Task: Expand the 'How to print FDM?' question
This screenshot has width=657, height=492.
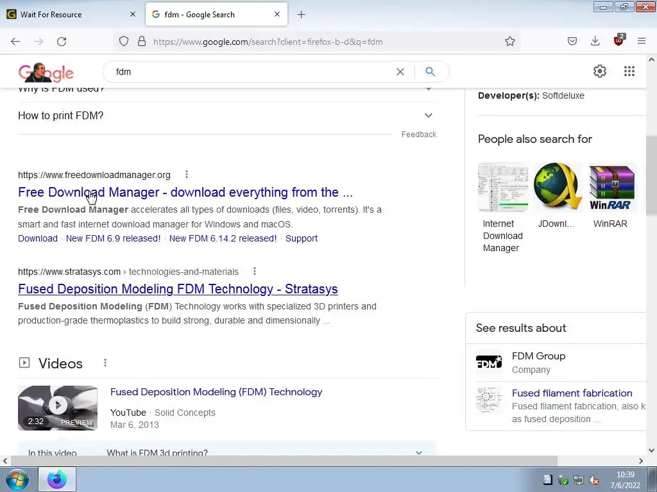Action: pos(227,115)
